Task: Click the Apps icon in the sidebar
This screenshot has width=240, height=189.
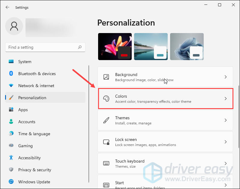Action: click(10, 110)
